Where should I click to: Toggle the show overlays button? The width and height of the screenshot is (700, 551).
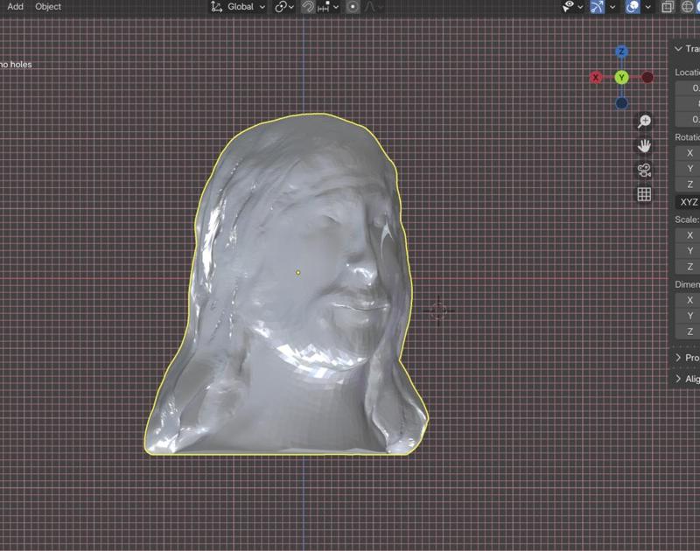(633, 7)
